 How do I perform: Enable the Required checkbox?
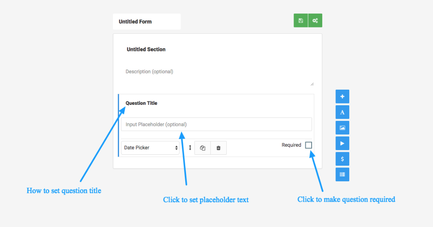(308, 145)
